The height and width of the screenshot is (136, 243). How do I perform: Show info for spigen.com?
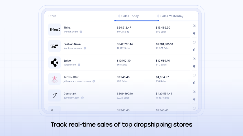(79, 65)
